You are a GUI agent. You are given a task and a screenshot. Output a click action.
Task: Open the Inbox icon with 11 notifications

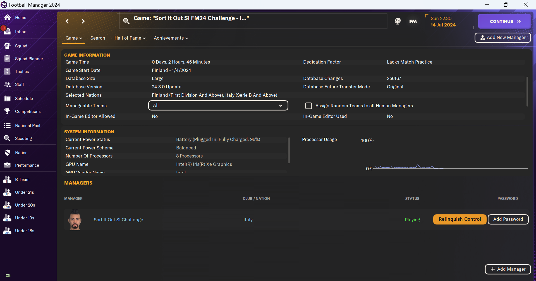(x=8, y=32)
